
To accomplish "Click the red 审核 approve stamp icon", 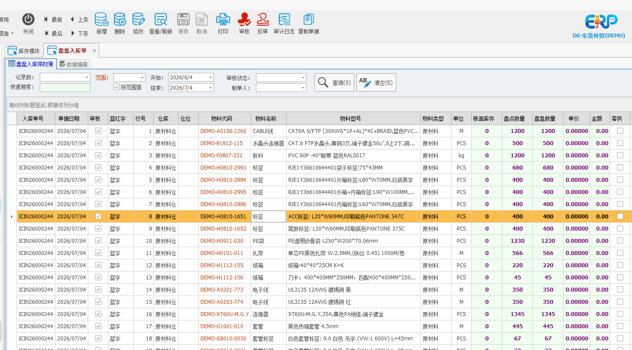I will (x=244, y=19).
